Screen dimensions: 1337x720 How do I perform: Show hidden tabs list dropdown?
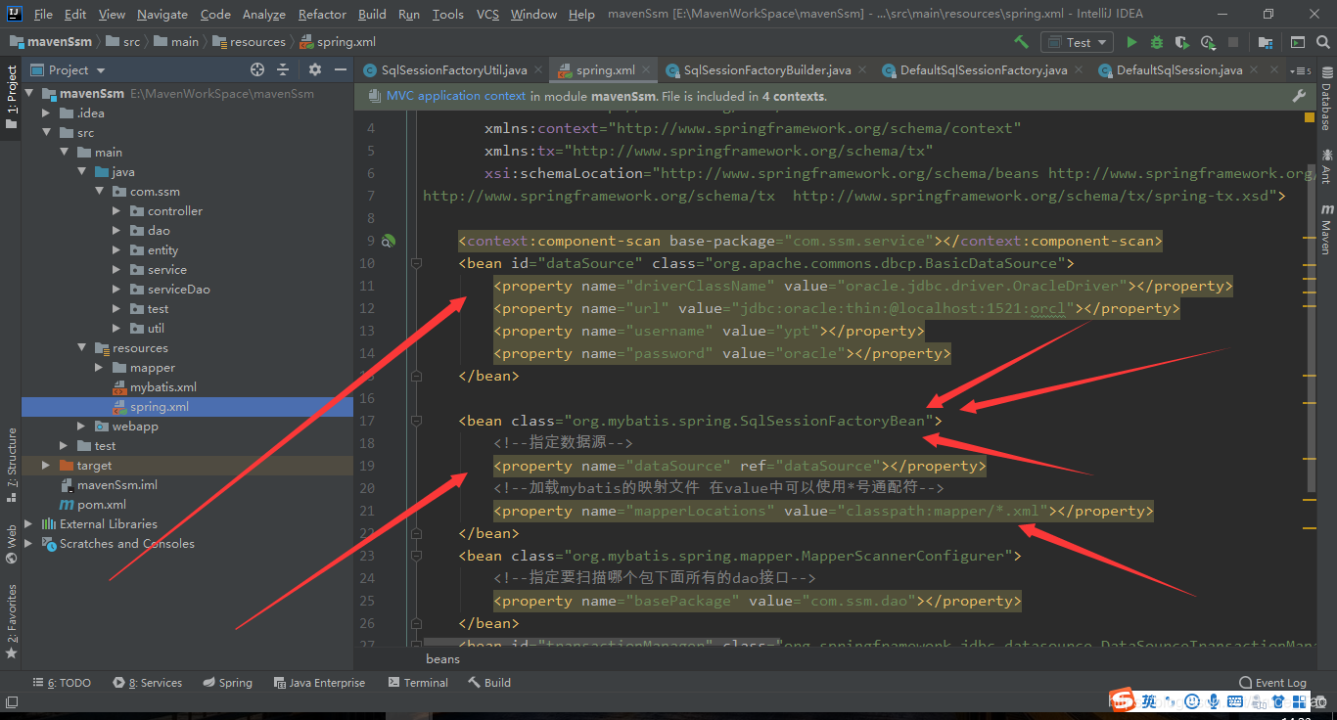click(1300, 70)
